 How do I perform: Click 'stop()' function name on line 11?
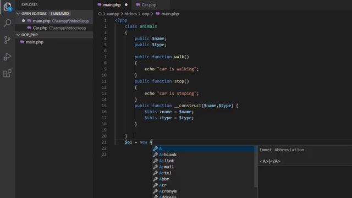182,81
